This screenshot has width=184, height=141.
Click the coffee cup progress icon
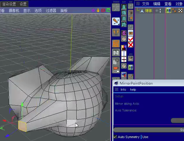[x=116, y=69]
